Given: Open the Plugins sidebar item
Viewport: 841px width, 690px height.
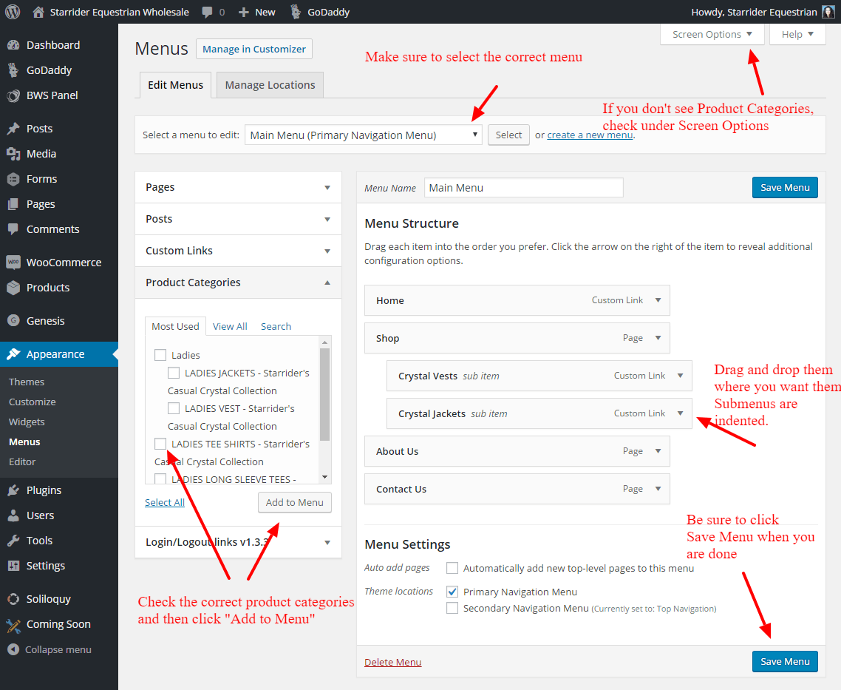Looking at the screenshot, I should coord(44,490).
